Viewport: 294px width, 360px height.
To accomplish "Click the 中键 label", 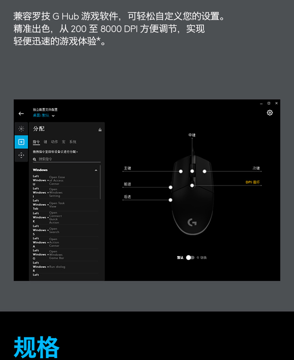I will [x=192, y=135].
